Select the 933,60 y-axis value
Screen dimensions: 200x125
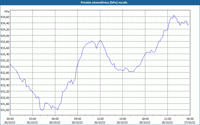point(5,48)
